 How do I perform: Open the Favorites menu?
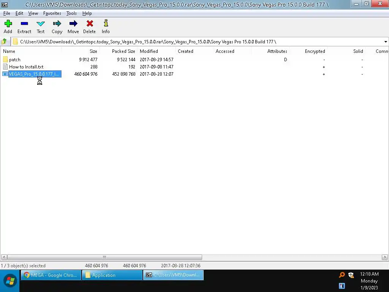[52, 13]
